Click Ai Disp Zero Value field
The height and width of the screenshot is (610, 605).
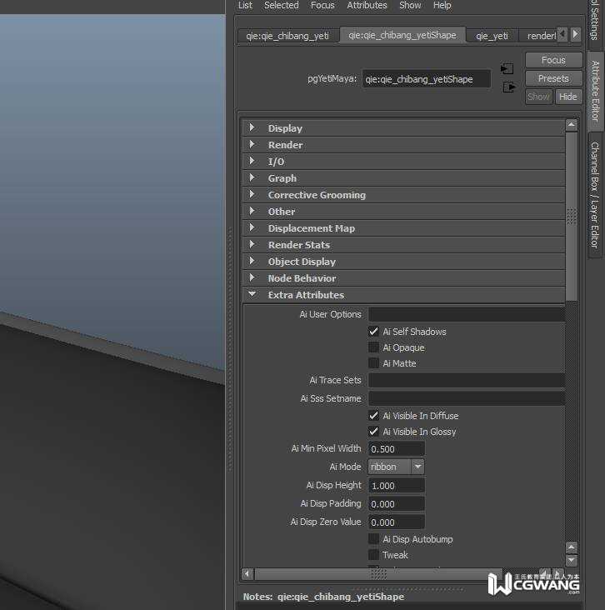[x=396, y=522]
